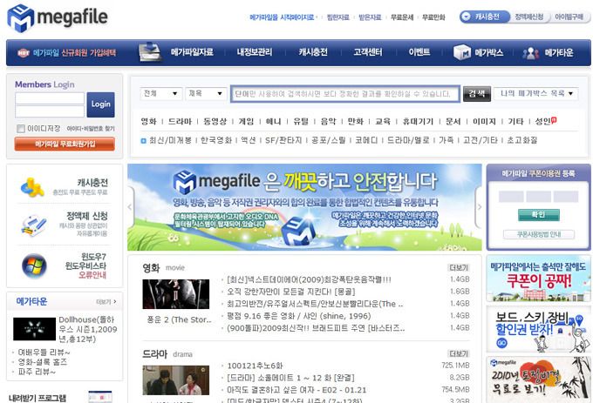The image size is (593, 403).
Task: Select the 한국영화 subcategory
Action: click(x=216, y=140)
